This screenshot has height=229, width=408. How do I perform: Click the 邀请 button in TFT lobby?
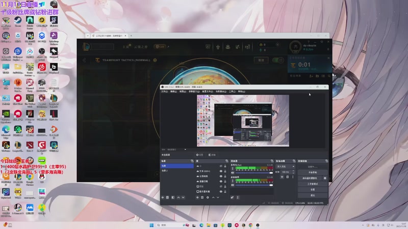pyautogui.click(x=261, y=60)
